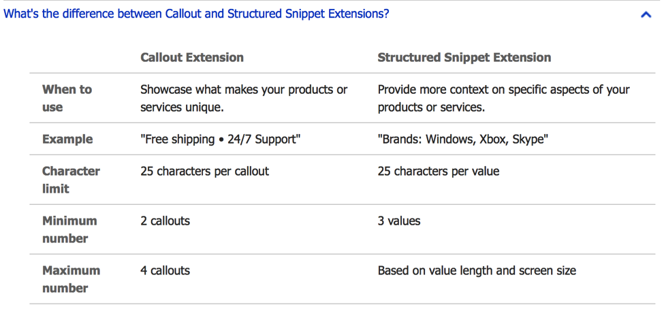Click 'Based on value length and screen size'
The height and width of the screenshot is (322, 664).
click(x=477, y=271)
